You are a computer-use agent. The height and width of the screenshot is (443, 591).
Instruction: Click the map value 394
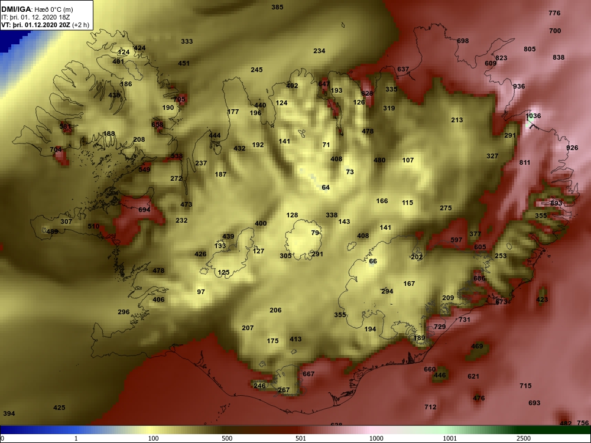point(9,413)
